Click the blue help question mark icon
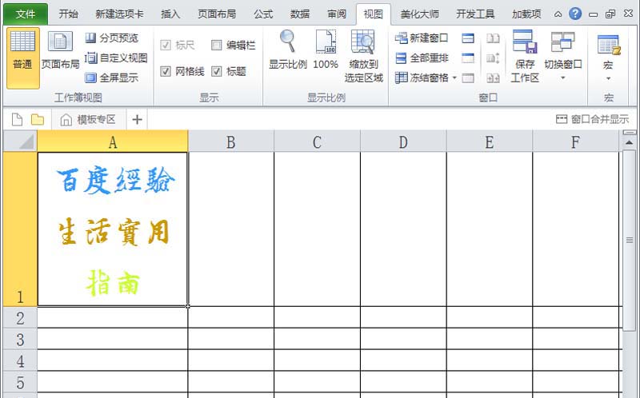The height and width of the screenshot is (398, 640). coord(575,14)
